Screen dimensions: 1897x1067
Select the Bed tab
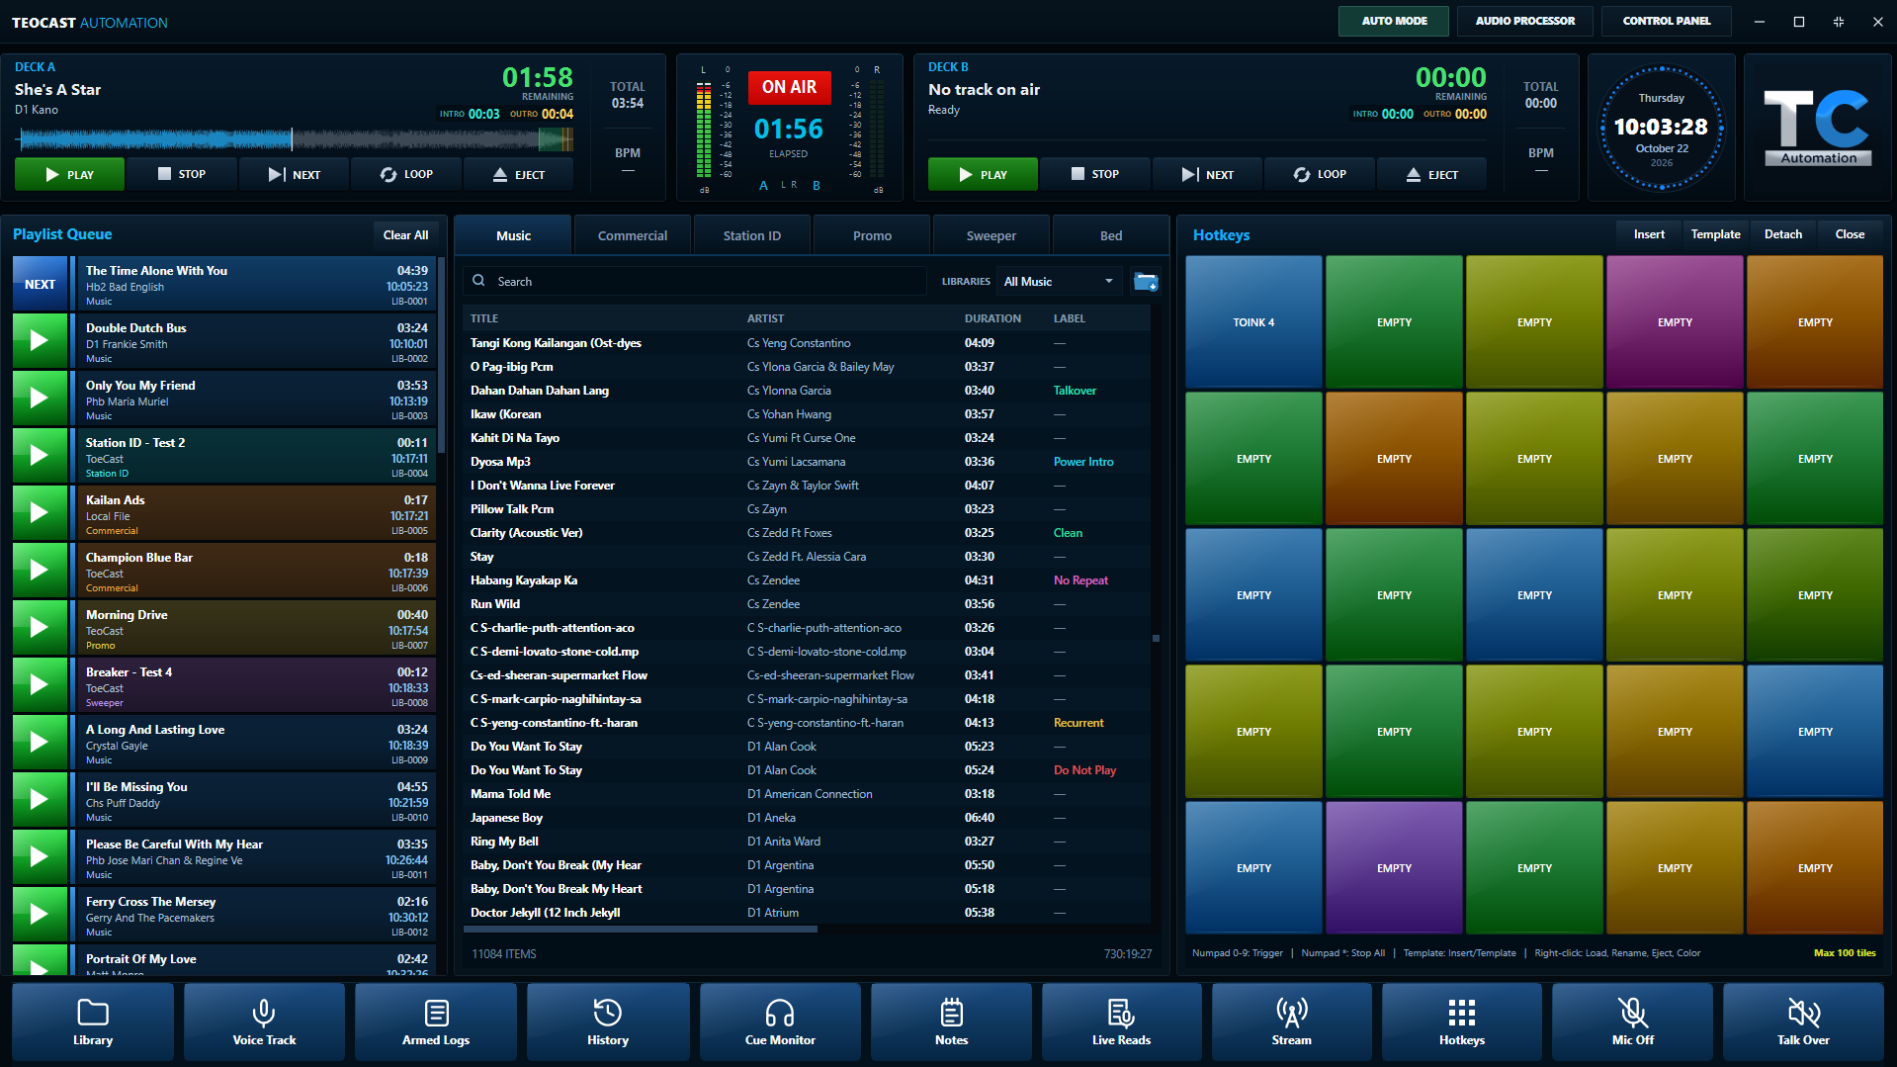[x=1111, y=235]
